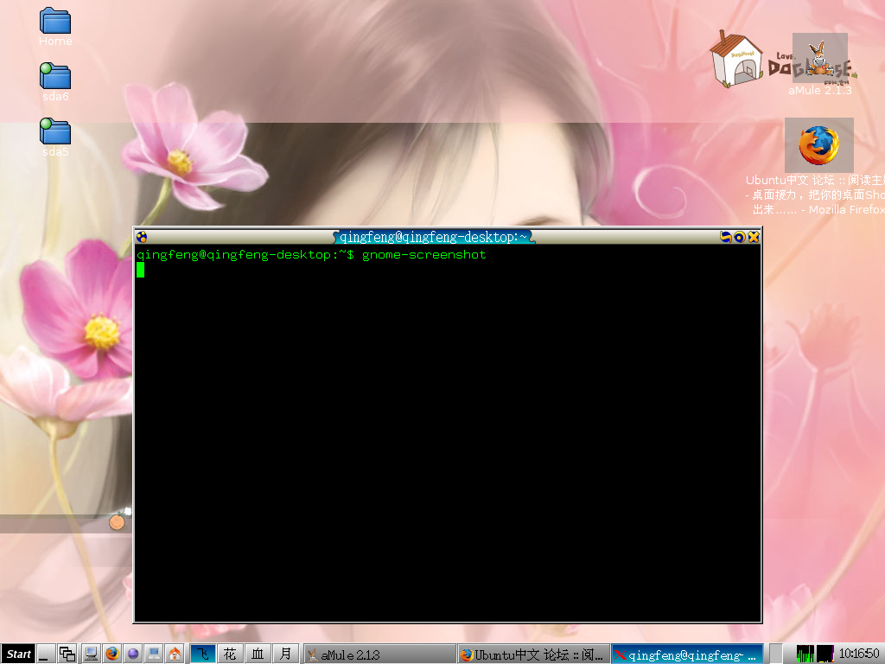Launch Firefox from the taskbar quick-launch
Viewport: 885px width, 664px height.
tap(112, 654)
